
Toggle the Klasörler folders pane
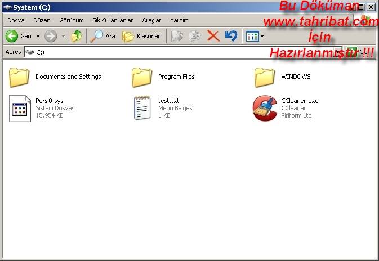click(x=141, y=36)
